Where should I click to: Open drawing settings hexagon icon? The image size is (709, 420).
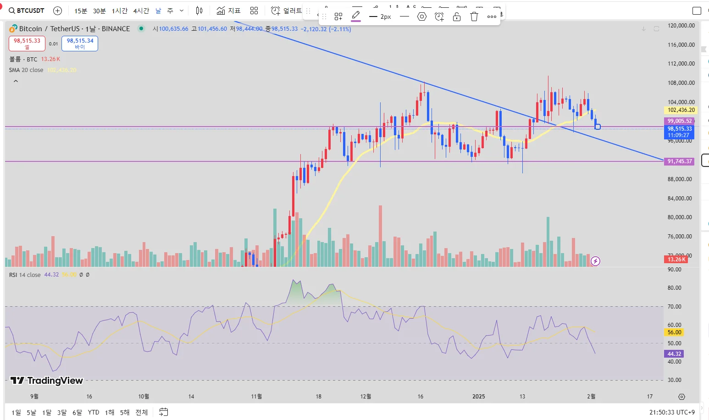click(422, 17)
